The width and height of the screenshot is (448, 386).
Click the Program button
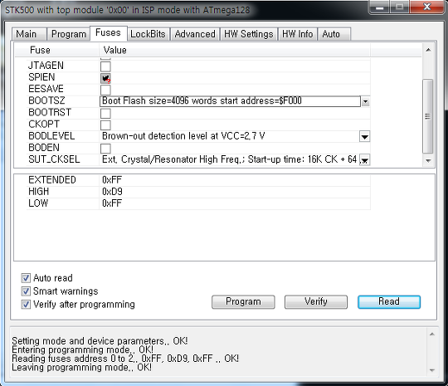[243, 302]
